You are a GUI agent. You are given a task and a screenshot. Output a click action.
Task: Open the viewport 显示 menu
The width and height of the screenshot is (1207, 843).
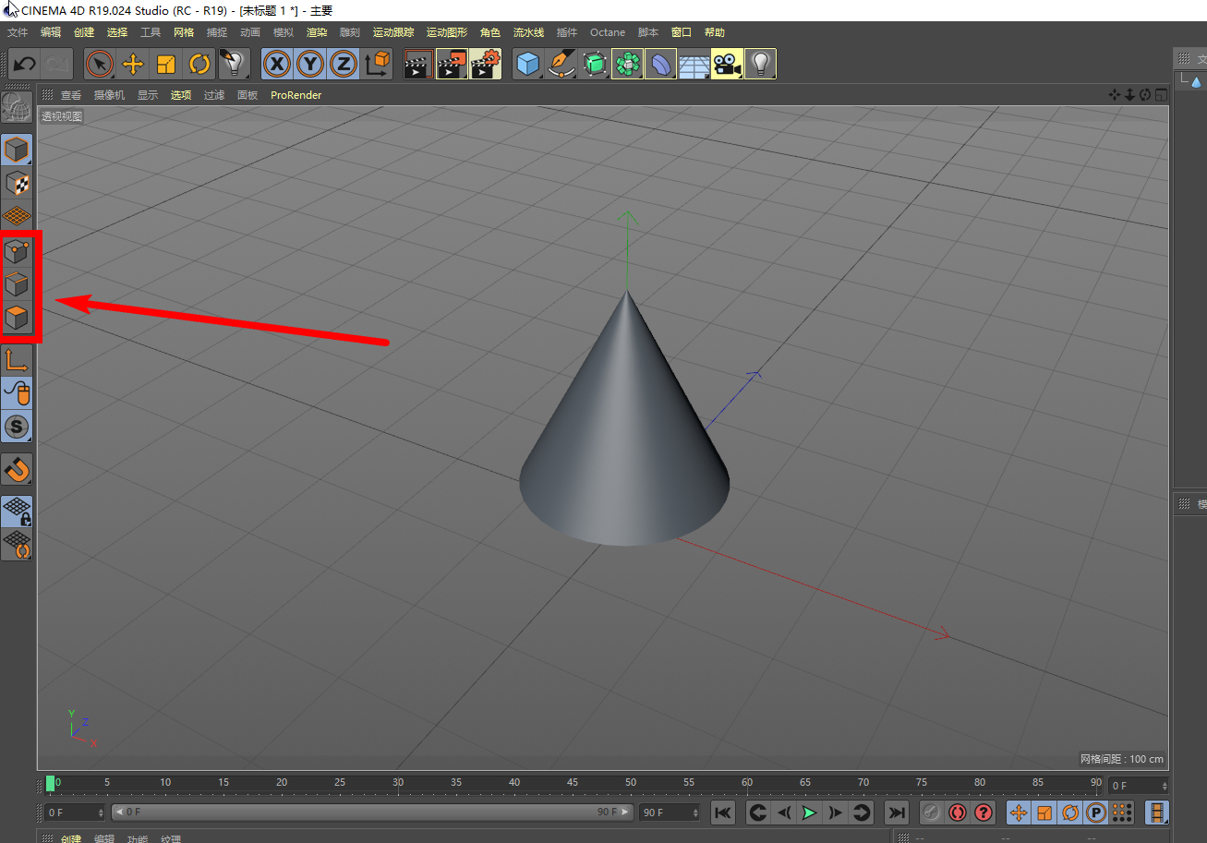148,95
